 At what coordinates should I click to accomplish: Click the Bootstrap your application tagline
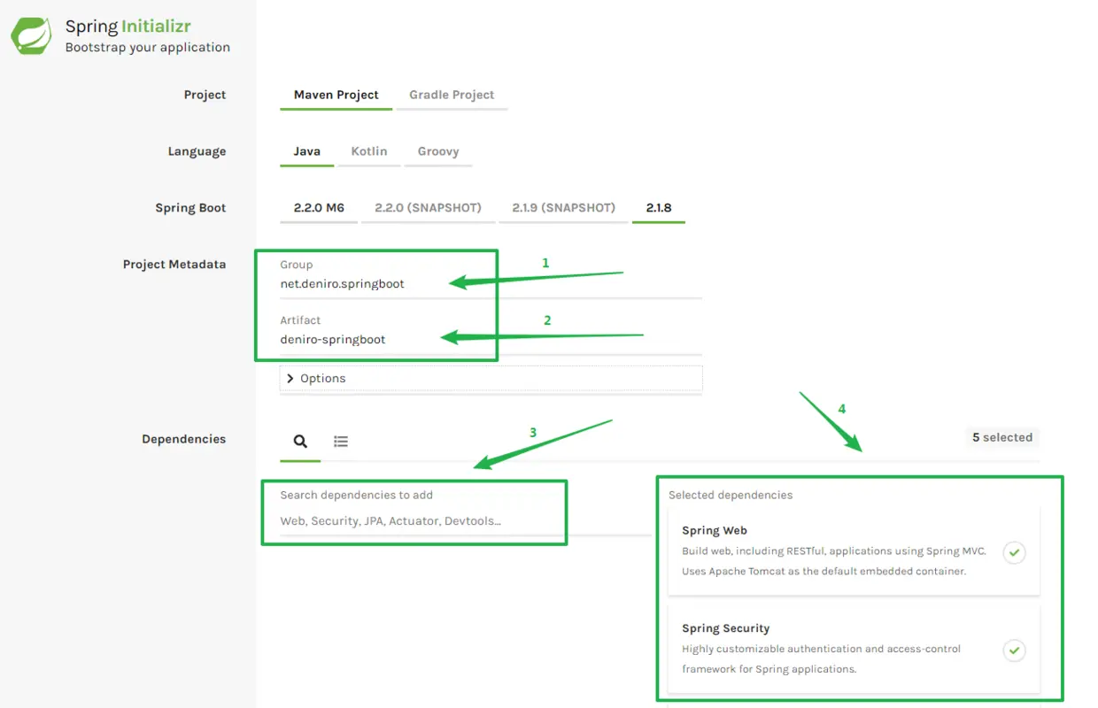pyautogui.click(x=148, y=48)
